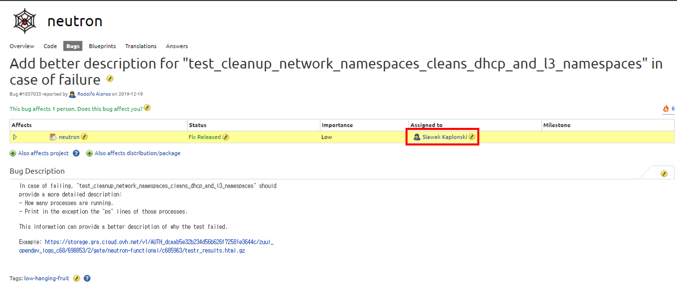Open the Answers tab
Screen dimensions: 677x294
(177, 46)
